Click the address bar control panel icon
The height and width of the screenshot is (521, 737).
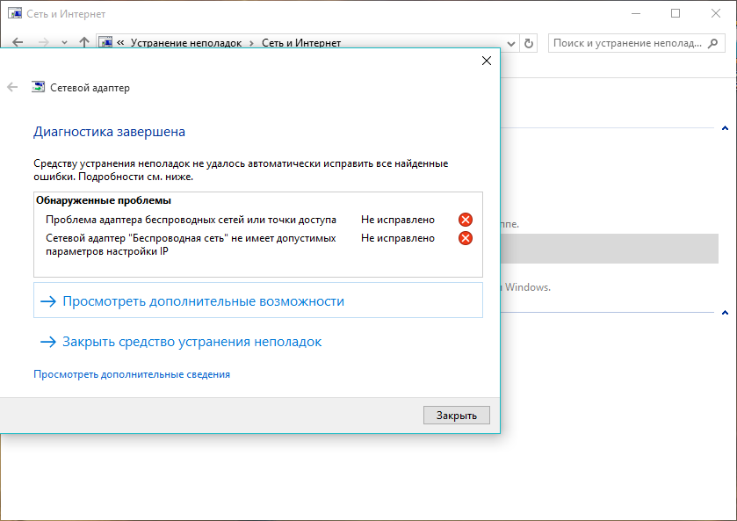point(105,42)
